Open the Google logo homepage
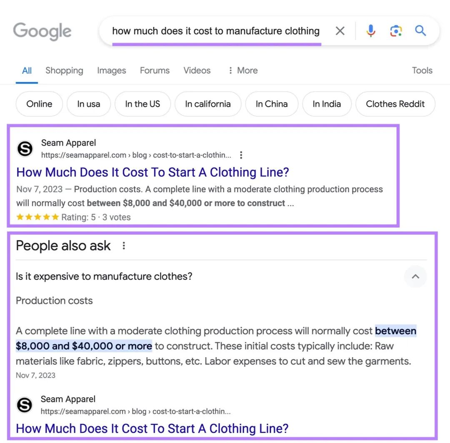The height and width of the screenshot is (443, 450). pyautogui.click(x=42, y=31)
